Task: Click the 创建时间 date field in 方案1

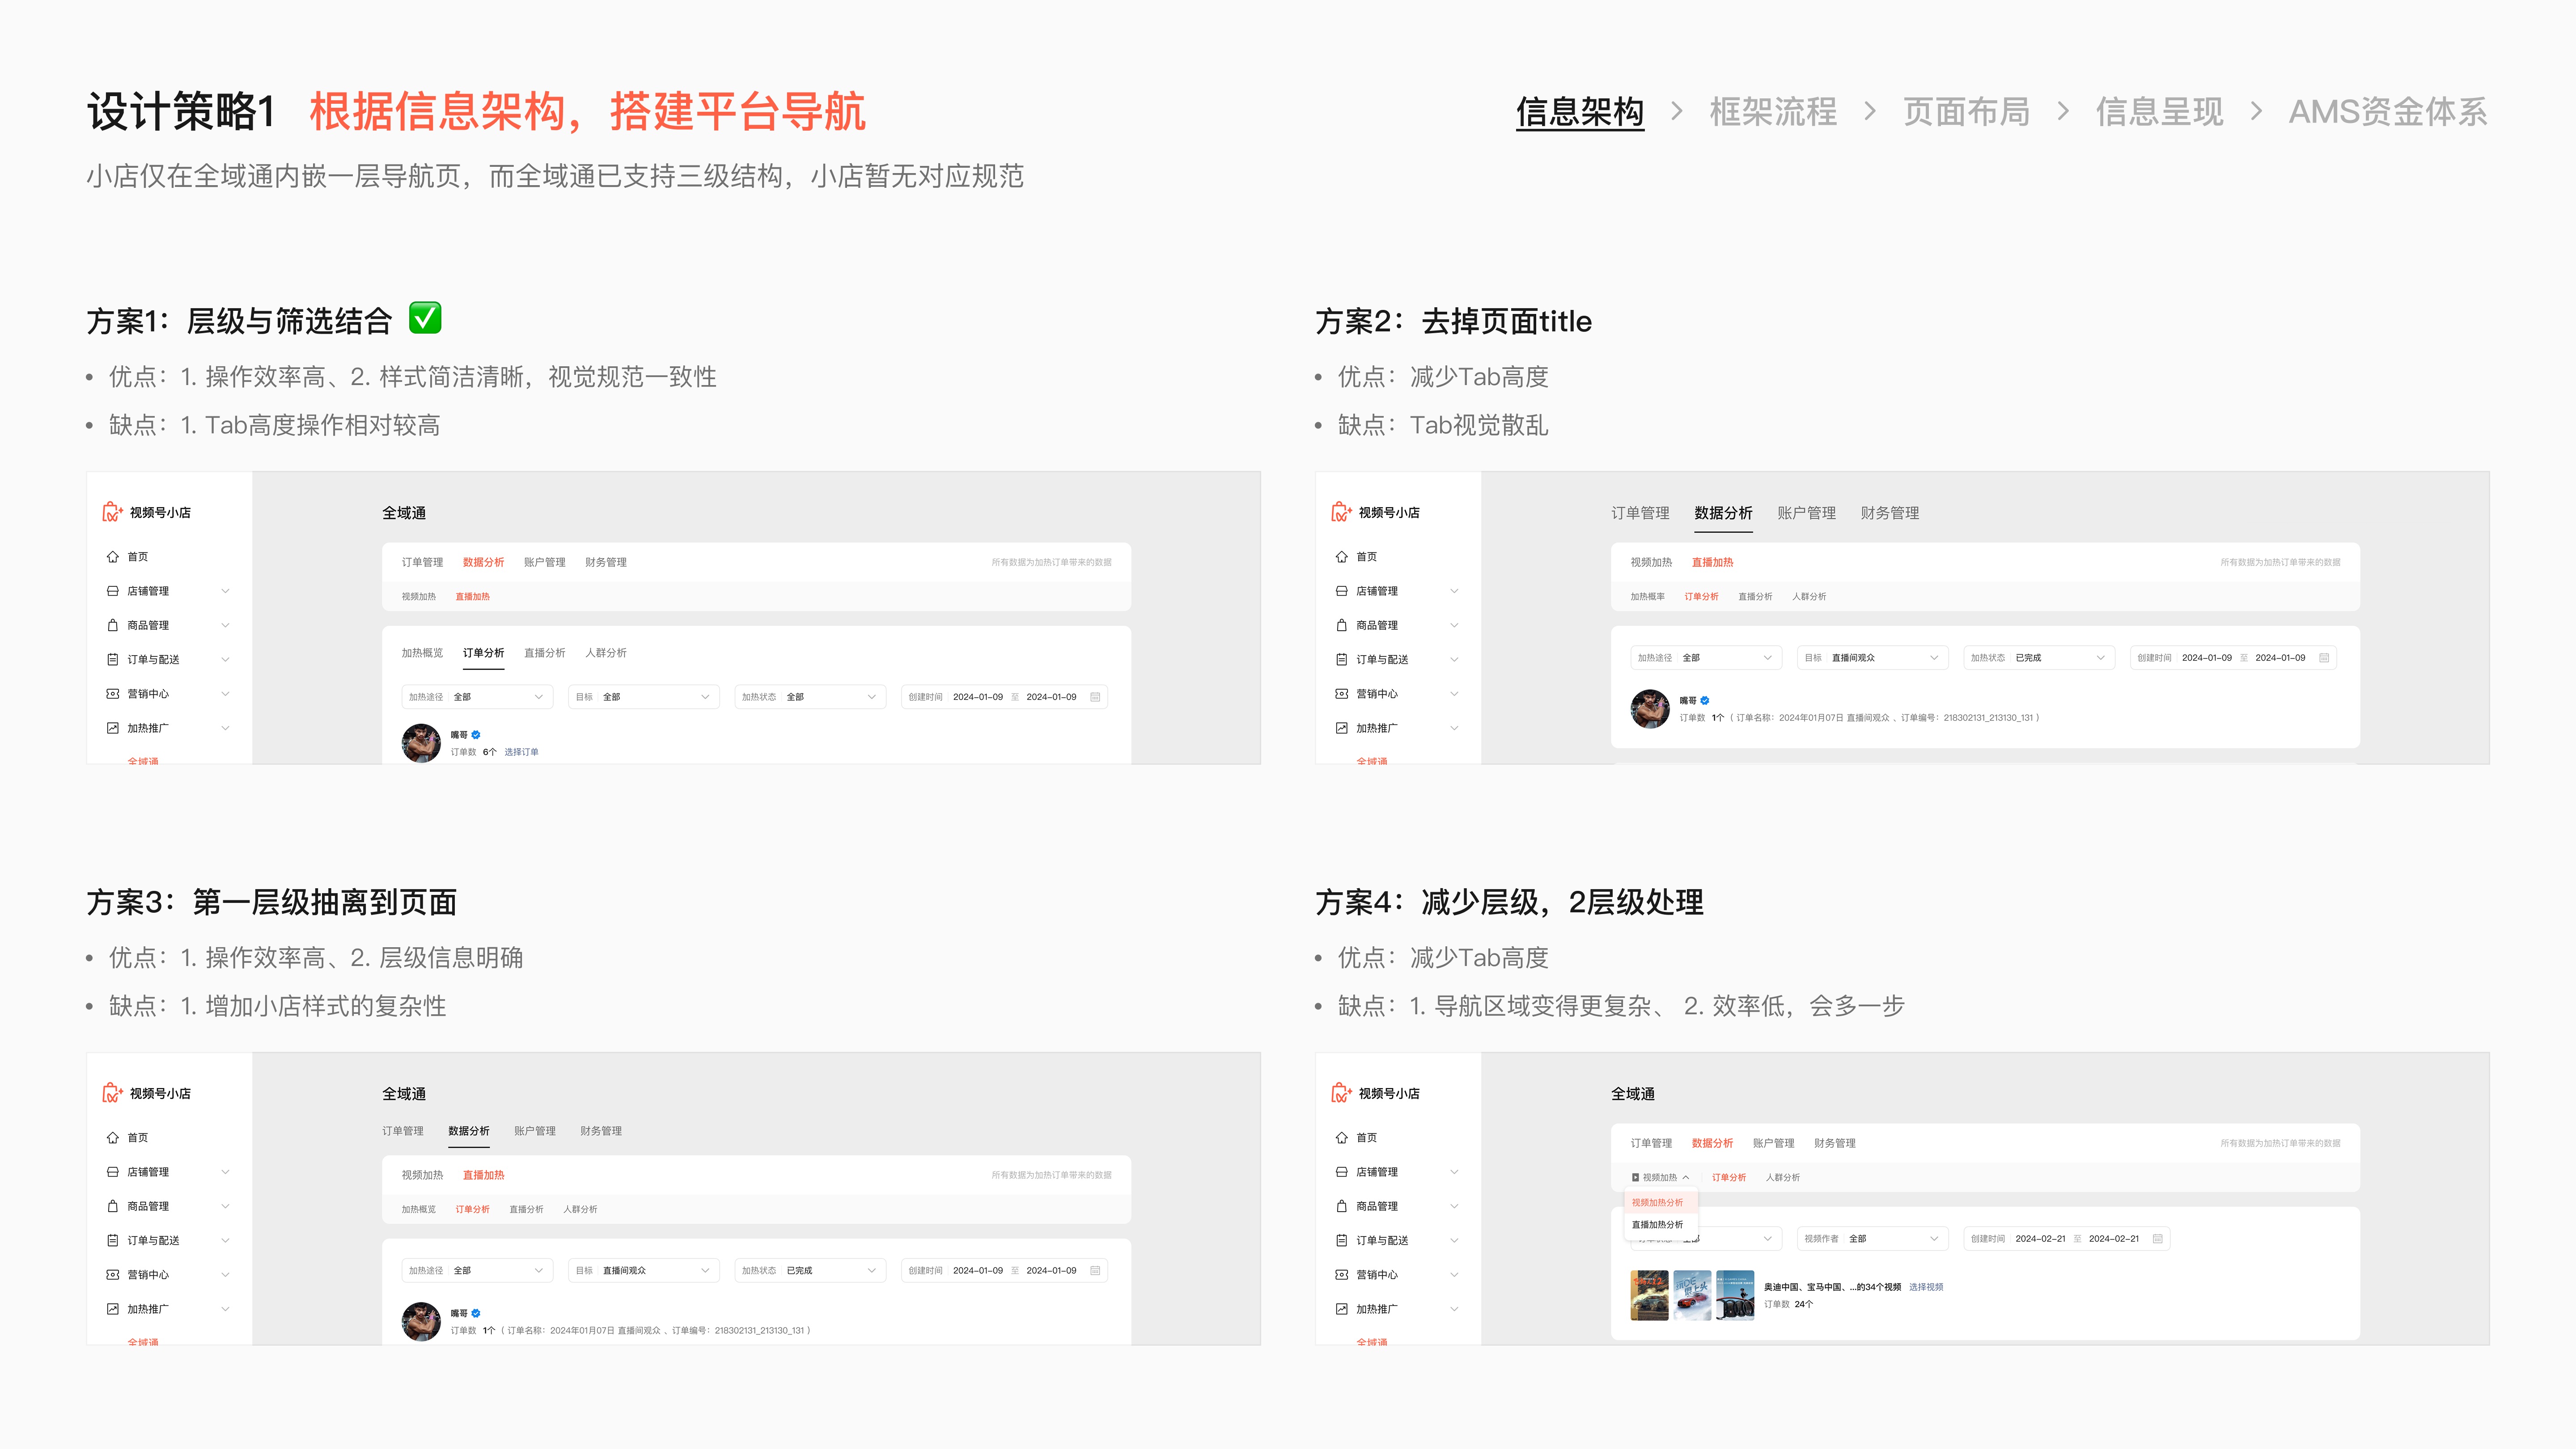Action: click(x=1004, y=697)
